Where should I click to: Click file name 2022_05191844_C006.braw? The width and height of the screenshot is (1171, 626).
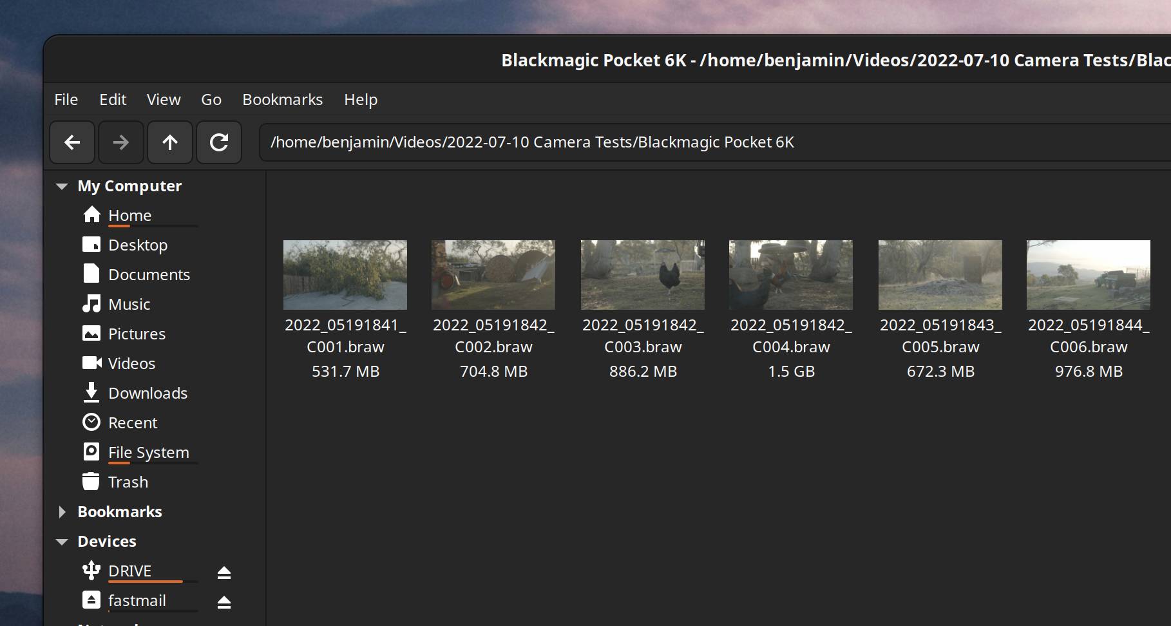point(1089,336)
